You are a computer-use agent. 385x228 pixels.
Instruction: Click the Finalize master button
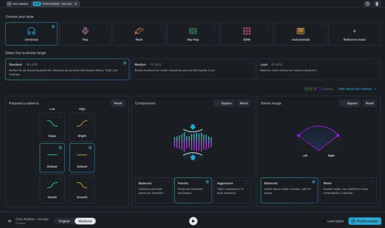pos(365,221)
